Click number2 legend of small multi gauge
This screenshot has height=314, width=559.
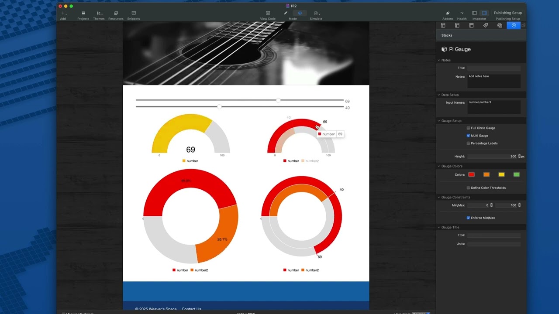point(310,161)
